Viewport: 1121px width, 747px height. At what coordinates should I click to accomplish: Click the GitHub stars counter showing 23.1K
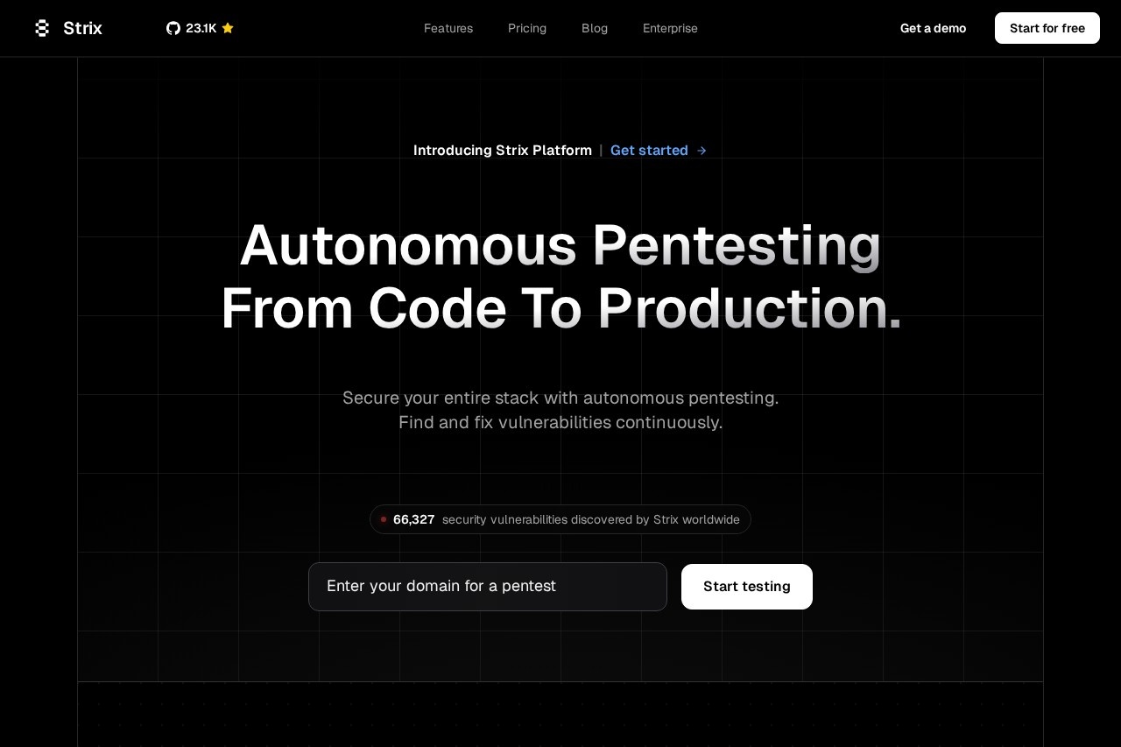[x=201, y=28]
